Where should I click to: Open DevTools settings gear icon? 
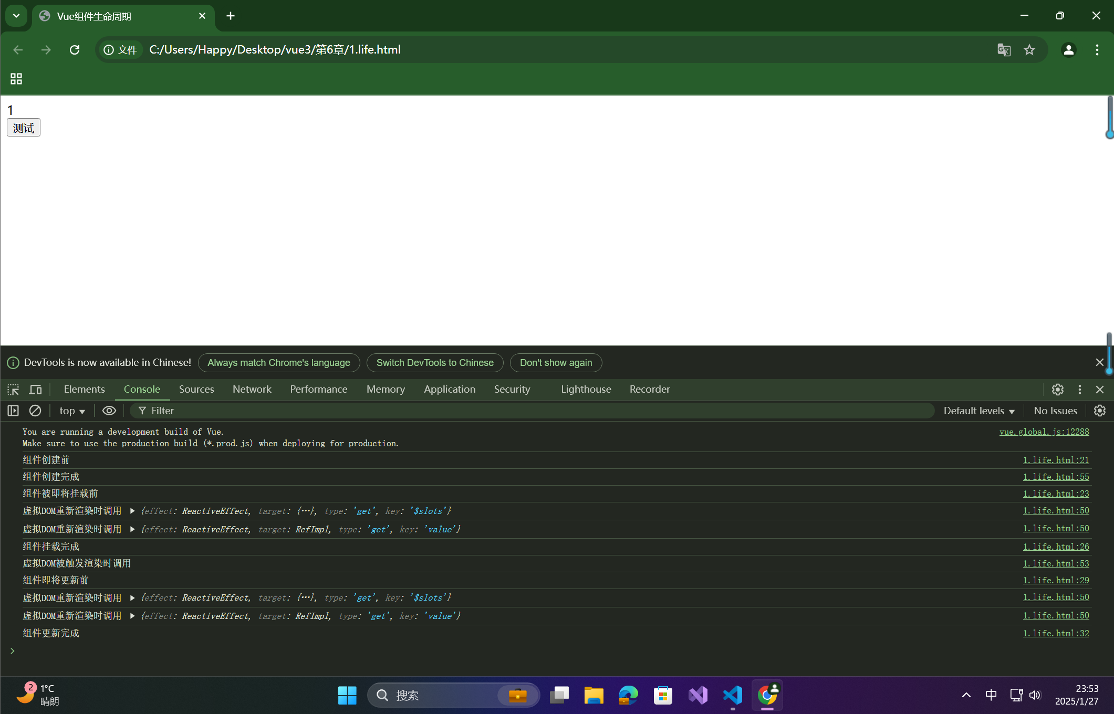[1057, 390]
